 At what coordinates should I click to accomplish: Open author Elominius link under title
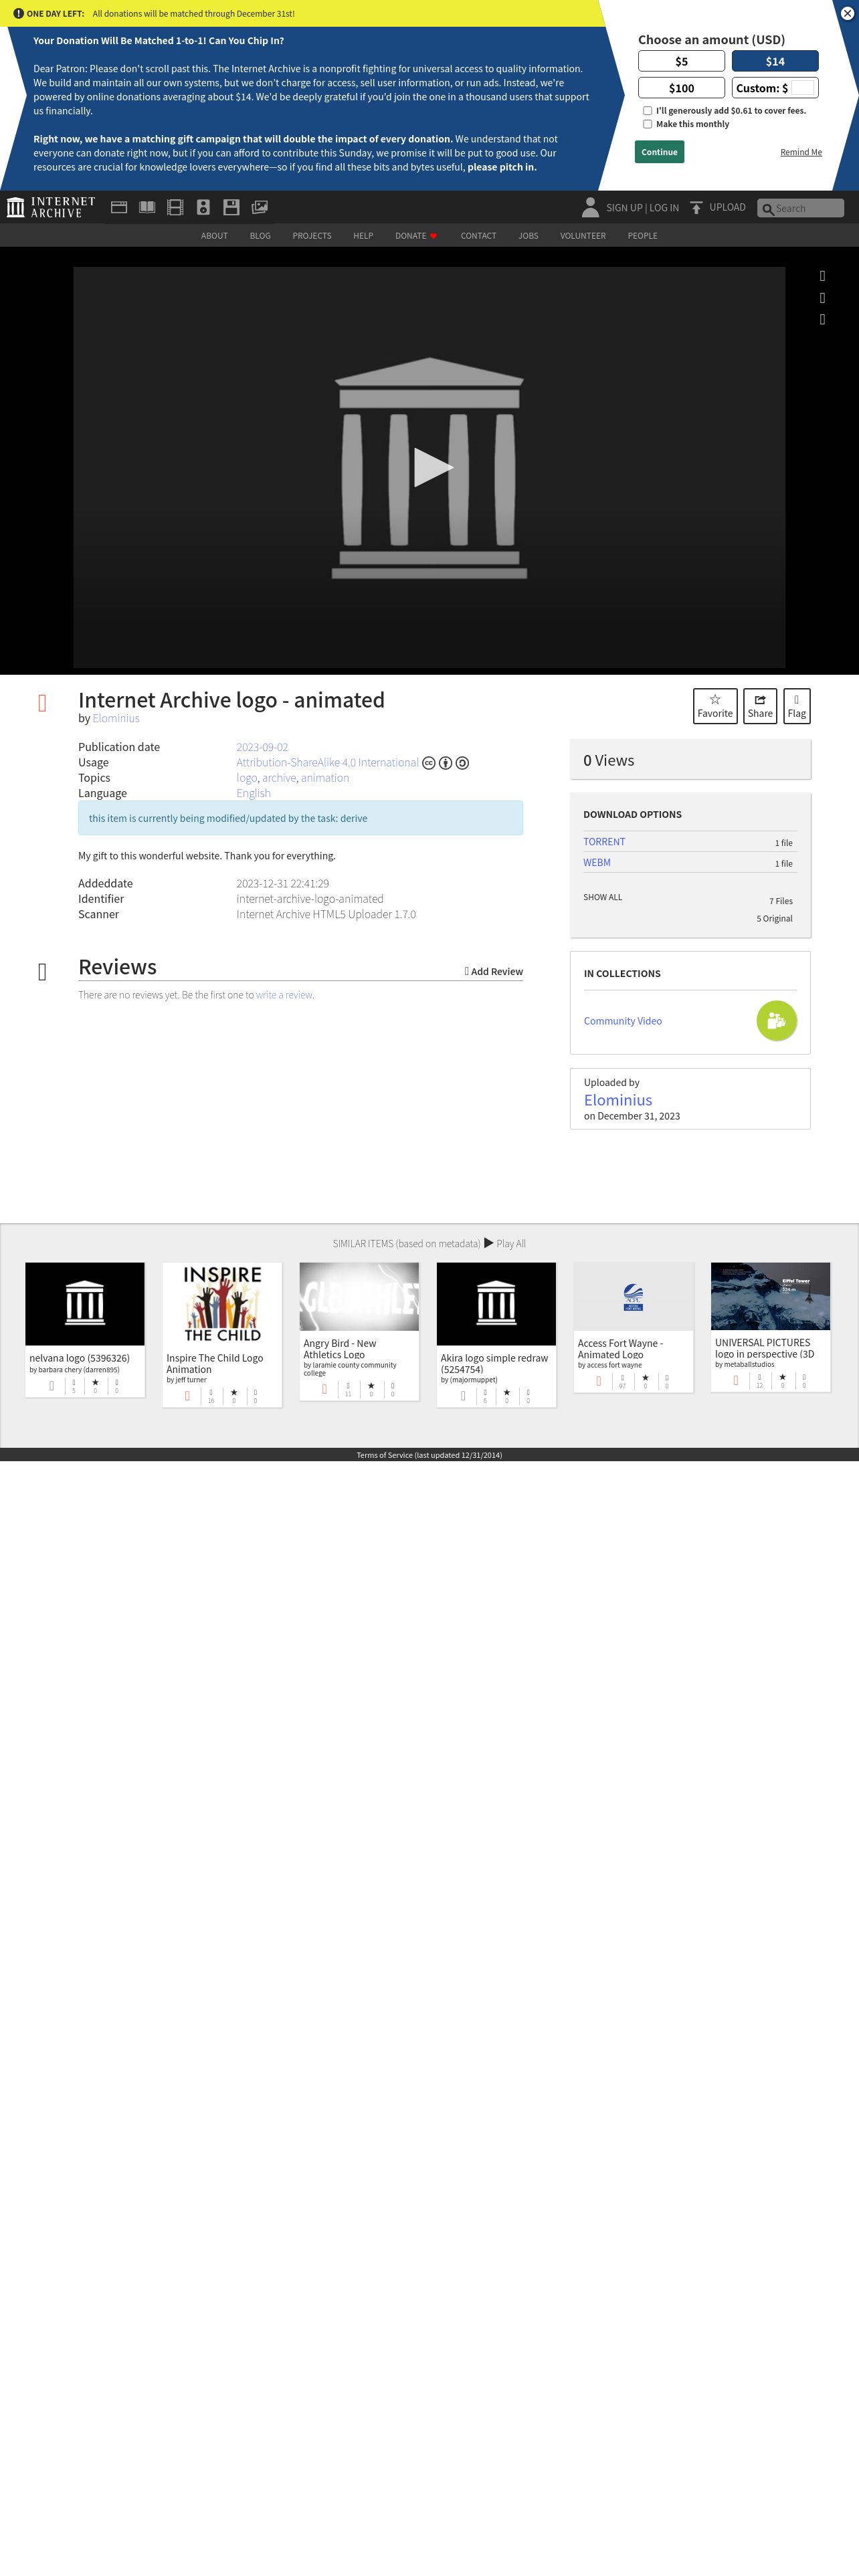(116, 718)
